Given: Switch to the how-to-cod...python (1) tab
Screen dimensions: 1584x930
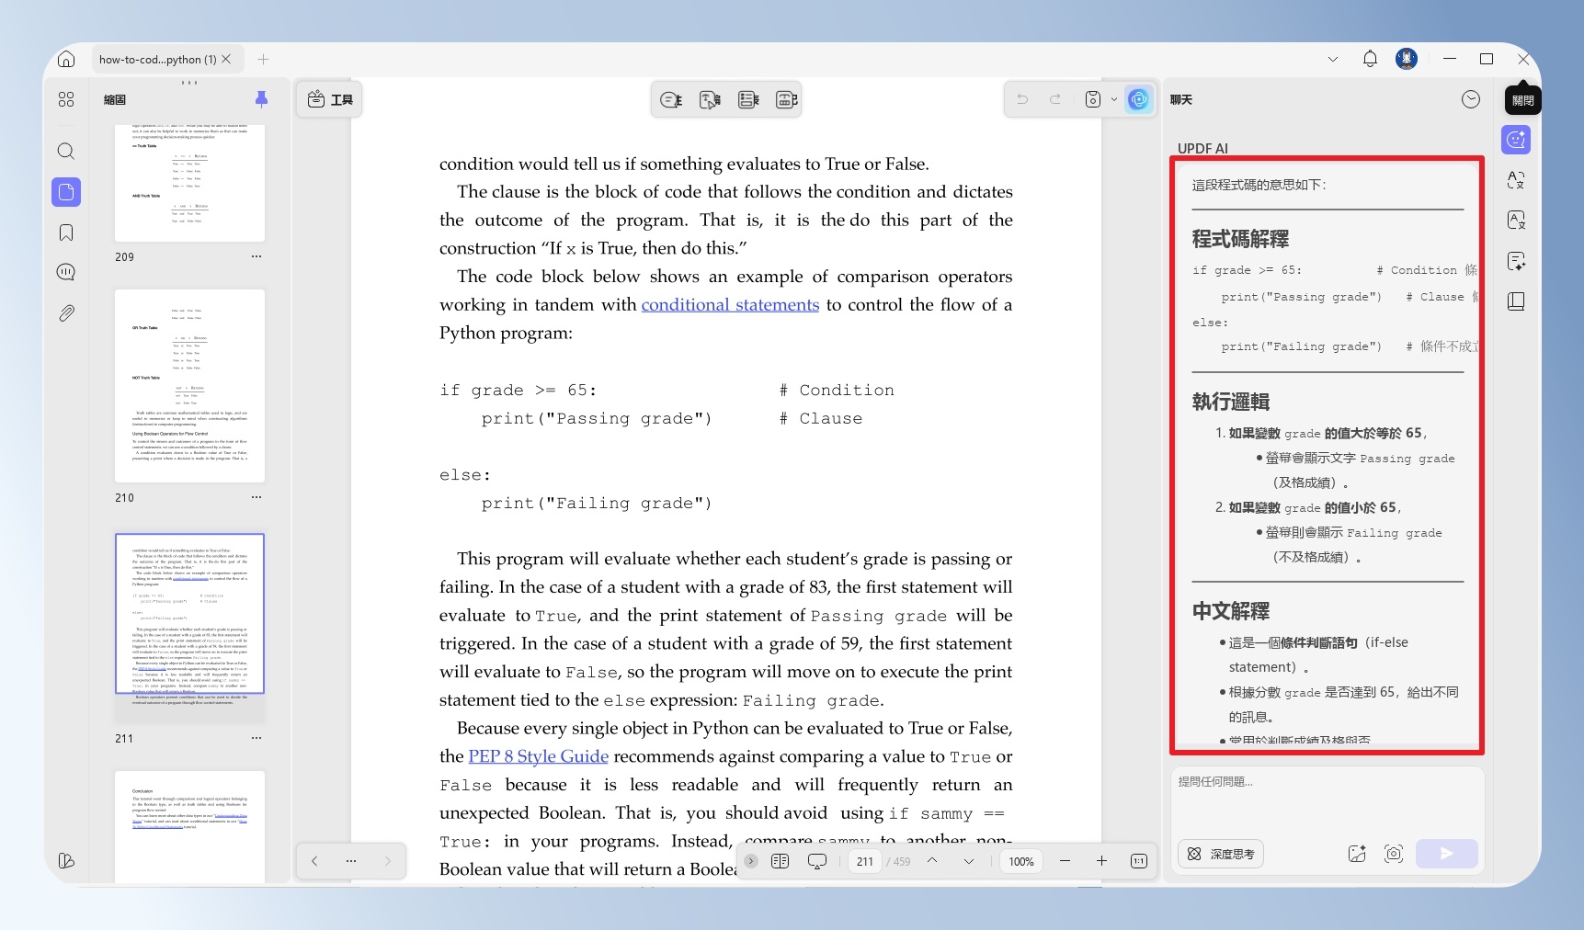Looking at the screenshot, I should [158, 59].
